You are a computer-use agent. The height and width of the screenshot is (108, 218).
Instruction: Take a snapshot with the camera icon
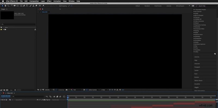(66, 90)
